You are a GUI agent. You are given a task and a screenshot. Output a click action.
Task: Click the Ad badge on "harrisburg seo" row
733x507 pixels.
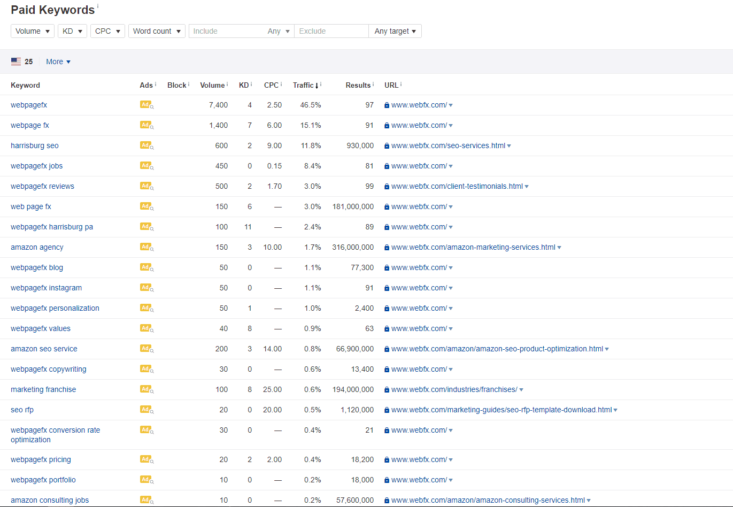click(145, 145)
